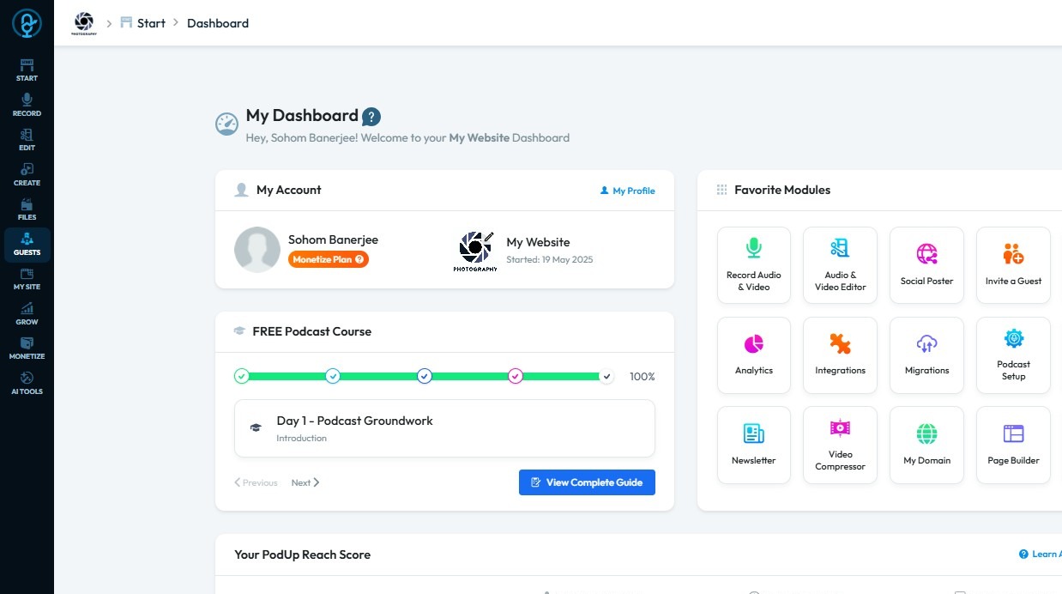The image size is (1062, 594).
Task: Select the final course progress checkpoint
Action: (x=606, y=376)
